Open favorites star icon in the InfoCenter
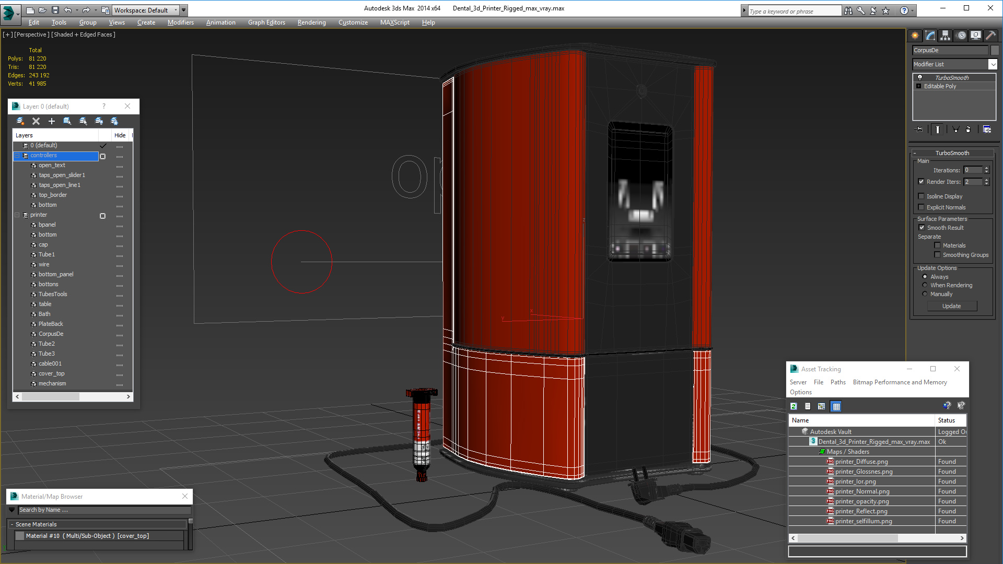Viewport: 1003px width, 564px height. (886, 10)
